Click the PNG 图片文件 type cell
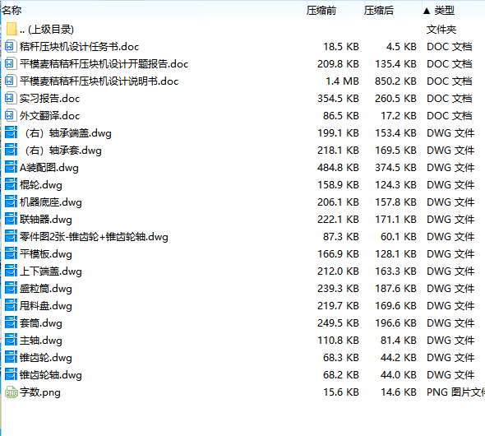The image size is (485, 436). coord(455,392)
